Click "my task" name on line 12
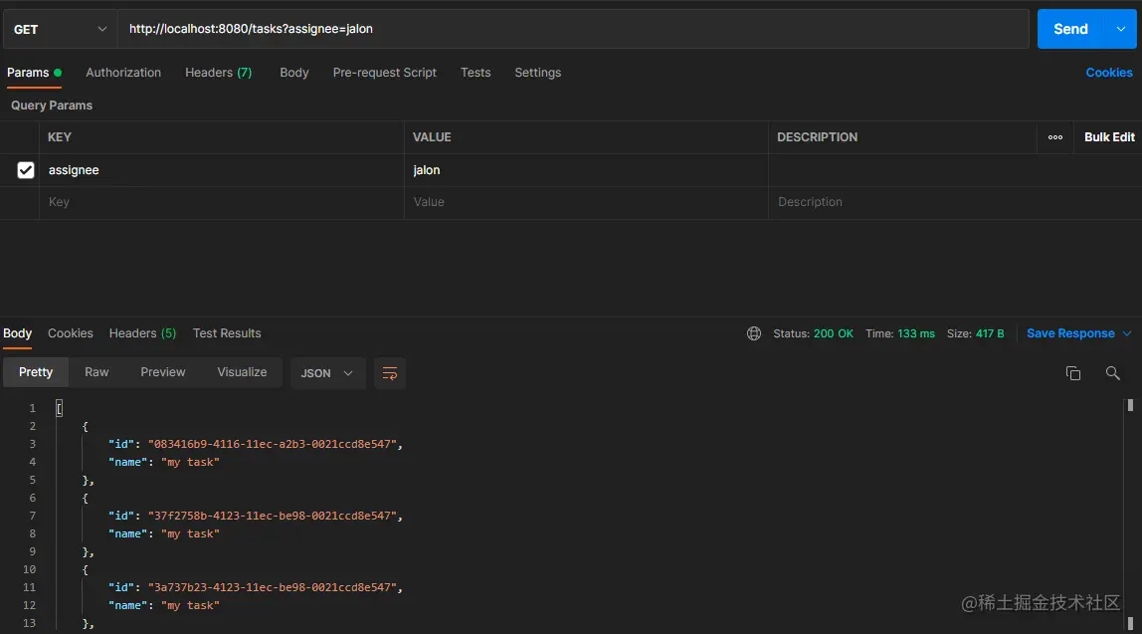1142x634 pixels. tap(190, 605)
